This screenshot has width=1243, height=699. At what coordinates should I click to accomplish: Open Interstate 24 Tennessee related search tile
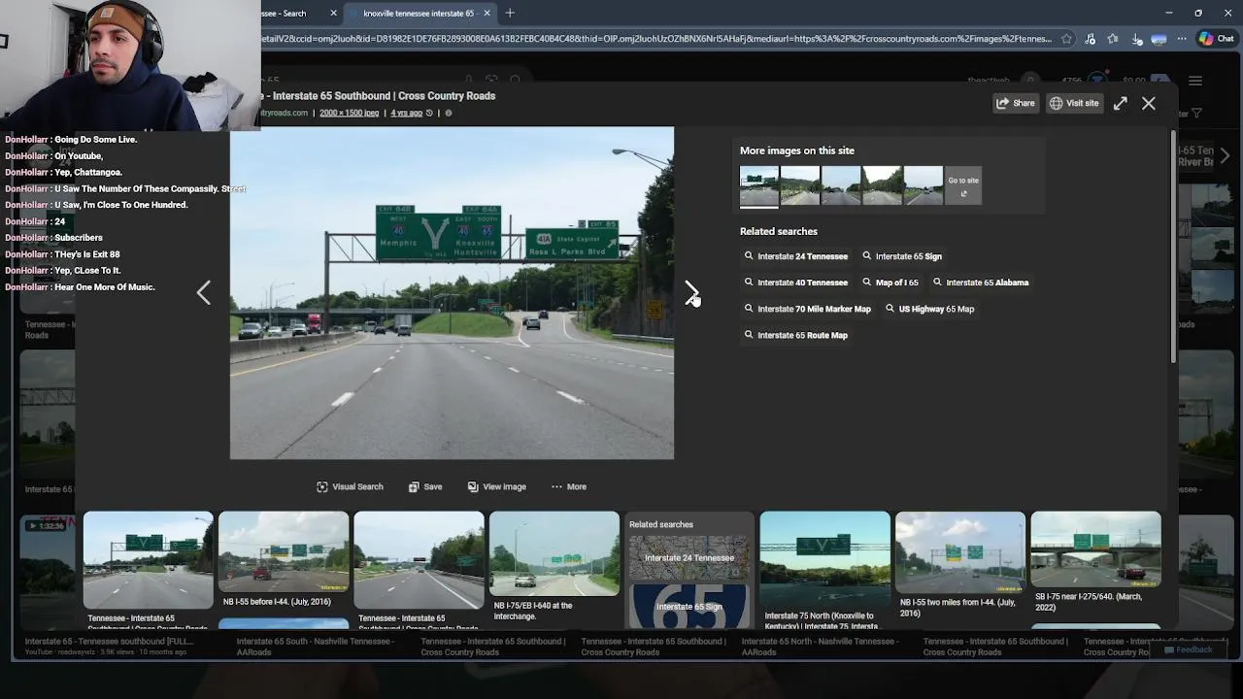coord(689,558)
